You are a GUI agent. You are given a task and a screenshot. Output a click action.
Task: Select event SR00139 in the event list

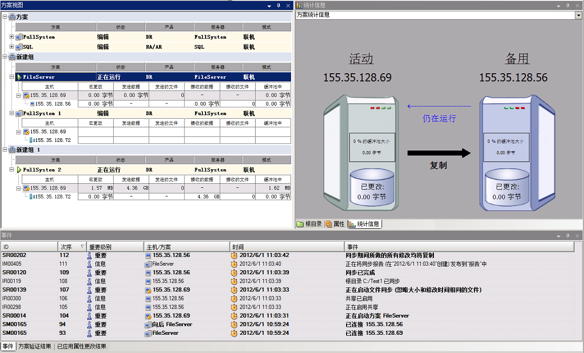point(15,290)
